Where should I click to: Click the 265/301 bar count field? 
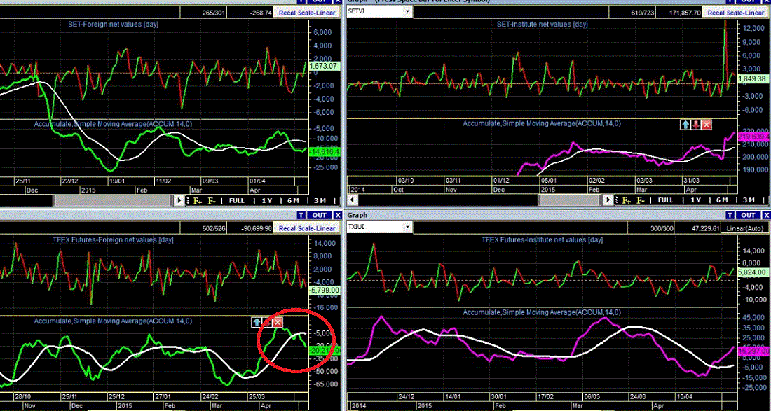203,13
